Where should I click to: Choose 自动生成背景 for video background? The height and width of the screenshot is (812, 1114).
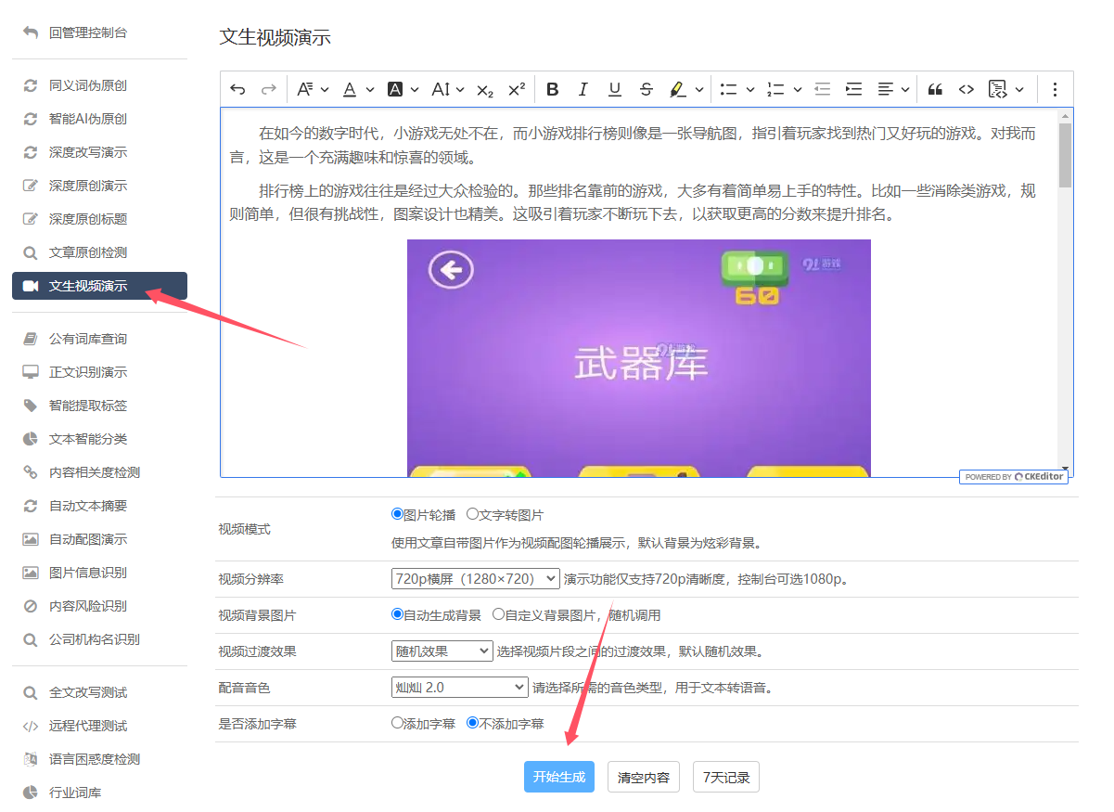point(398,614)
